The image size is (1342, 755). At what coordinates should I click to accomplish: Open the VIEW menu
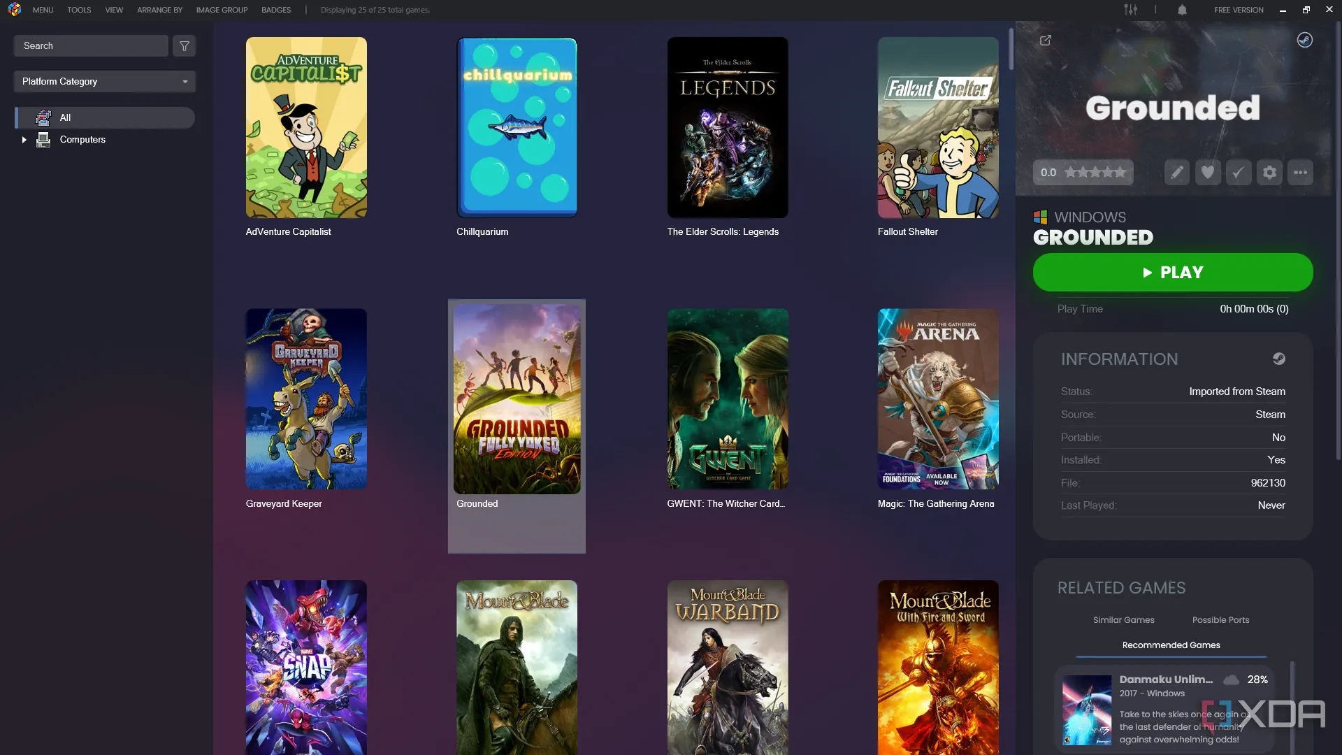coord(114,10)
